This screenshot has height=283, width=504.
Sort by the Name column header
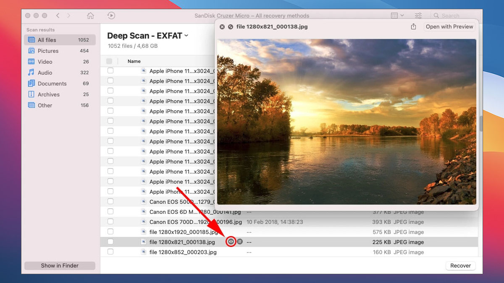[134, 61]
